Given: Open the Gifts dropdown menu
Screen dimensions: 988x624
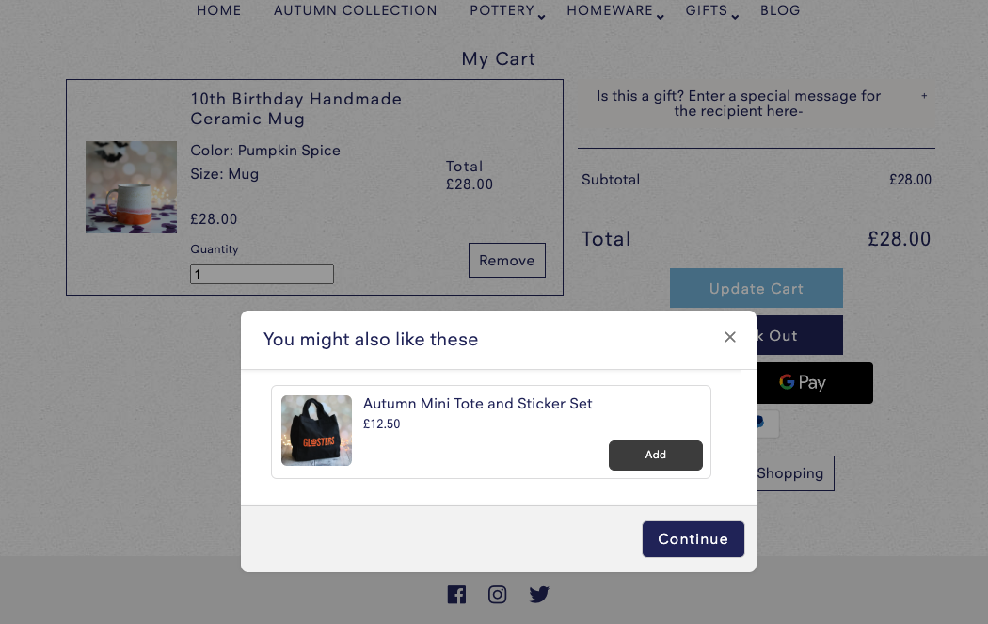Looking at the screenshot, I should [705, 10].
